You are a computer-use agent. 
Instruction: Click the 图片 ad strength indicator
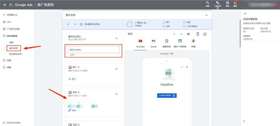[x=164, y=22]
